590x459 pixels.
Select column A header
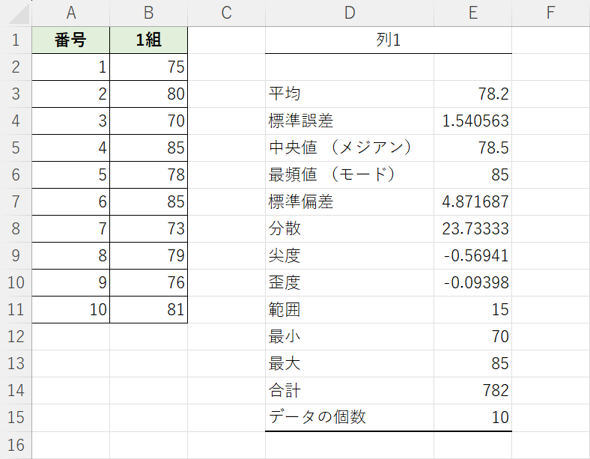pos(70,13)
